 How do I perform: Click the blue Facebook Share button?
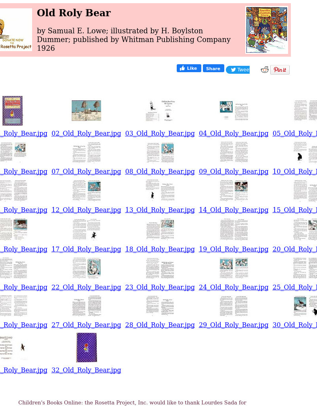tap(213, 68)
